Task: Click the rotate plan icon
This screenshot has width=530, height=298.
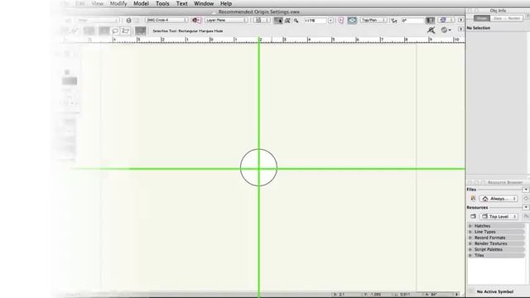Action: click(x=394, y=21)
